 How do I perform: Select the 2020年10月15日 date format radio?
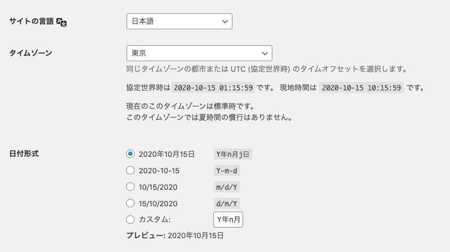(130, 154)
